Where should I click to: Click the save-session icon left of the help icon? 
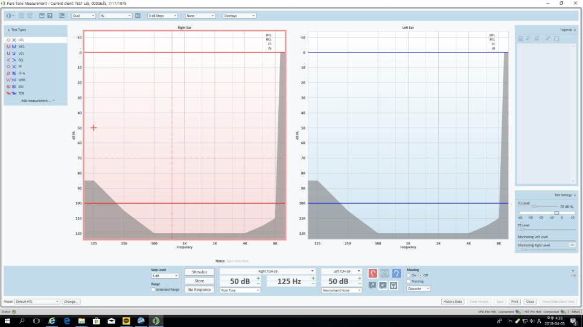pyautogui.click(x=42, y=16)
